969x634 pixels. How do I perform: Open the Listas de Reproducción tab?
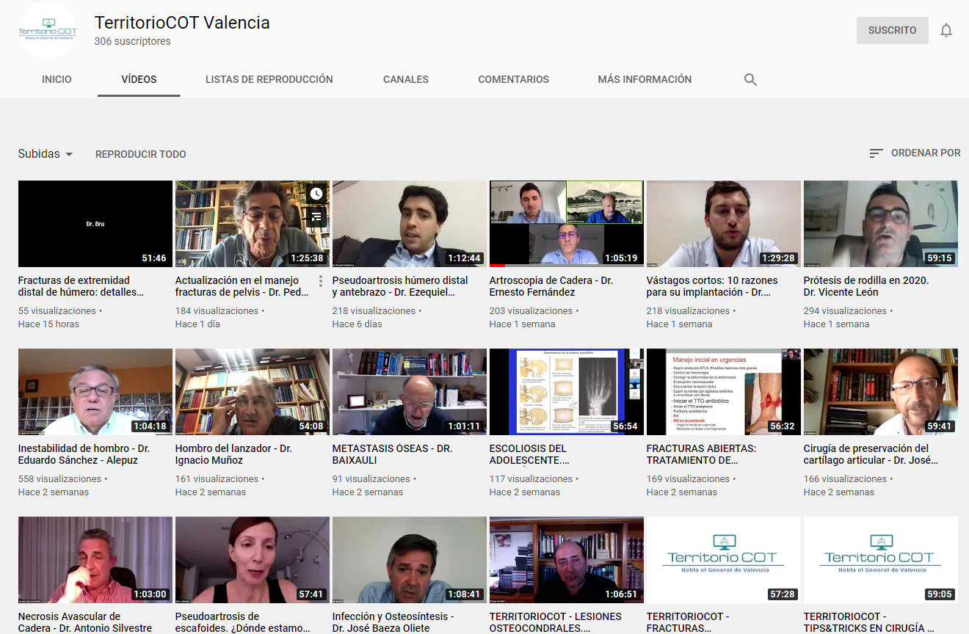click(x=269, y=79)
